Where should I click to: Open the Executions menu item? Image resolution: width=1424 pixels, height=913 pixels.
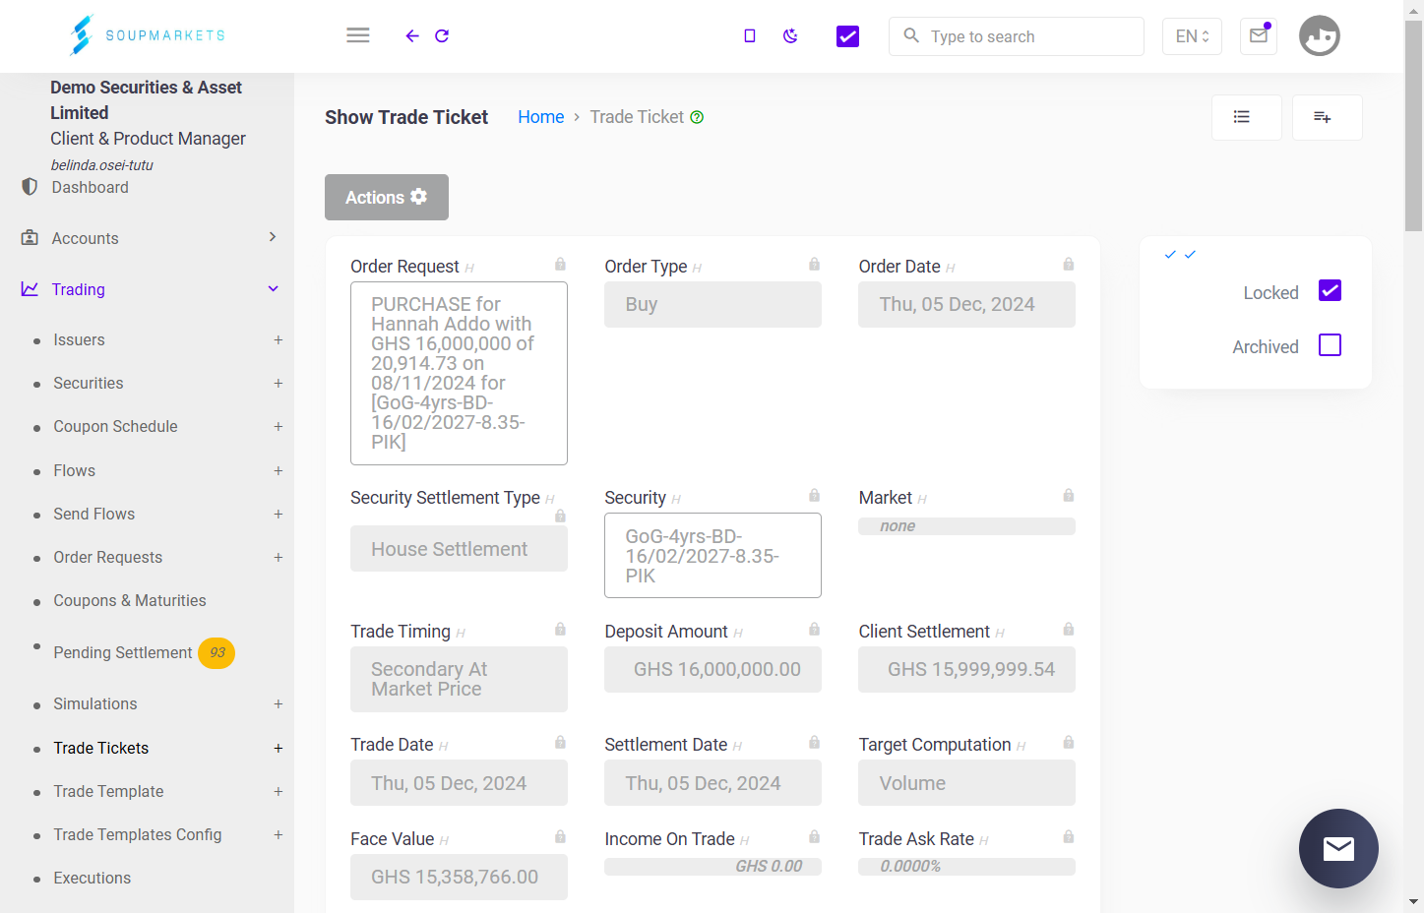tap(92, 878)
